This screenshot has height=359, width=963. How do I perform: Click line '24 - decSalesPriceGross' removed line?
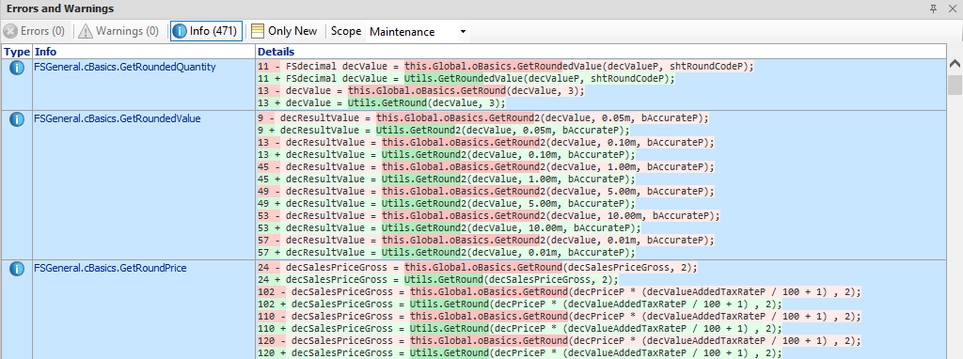point(478,267)
